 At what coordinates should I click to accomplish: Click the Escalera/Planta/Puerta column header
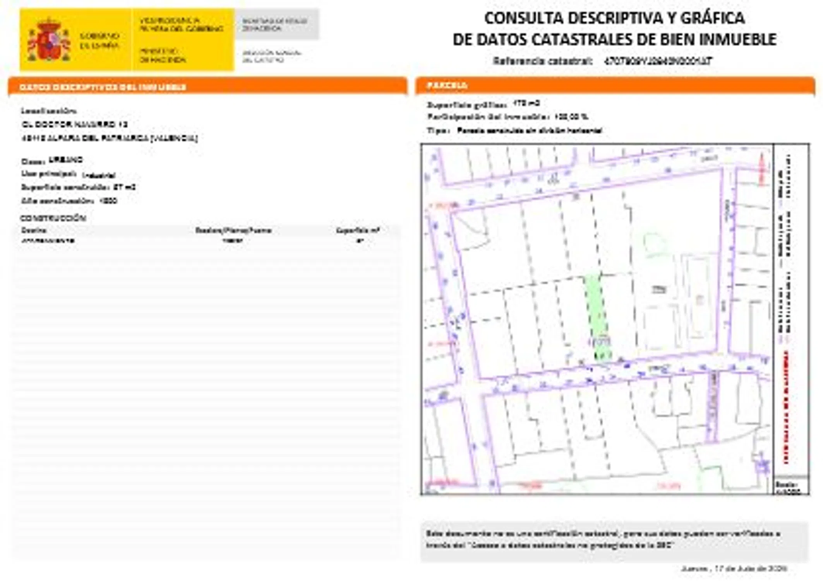coord(233,230)
